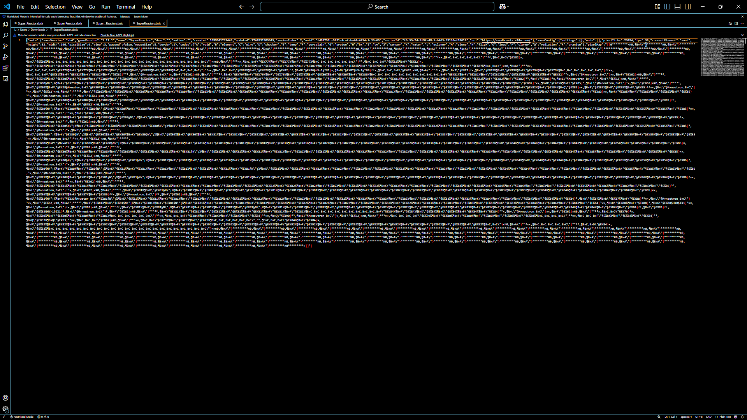Screen dimensions: 747x420
Task: Open the Go menu
Action: 92,7
